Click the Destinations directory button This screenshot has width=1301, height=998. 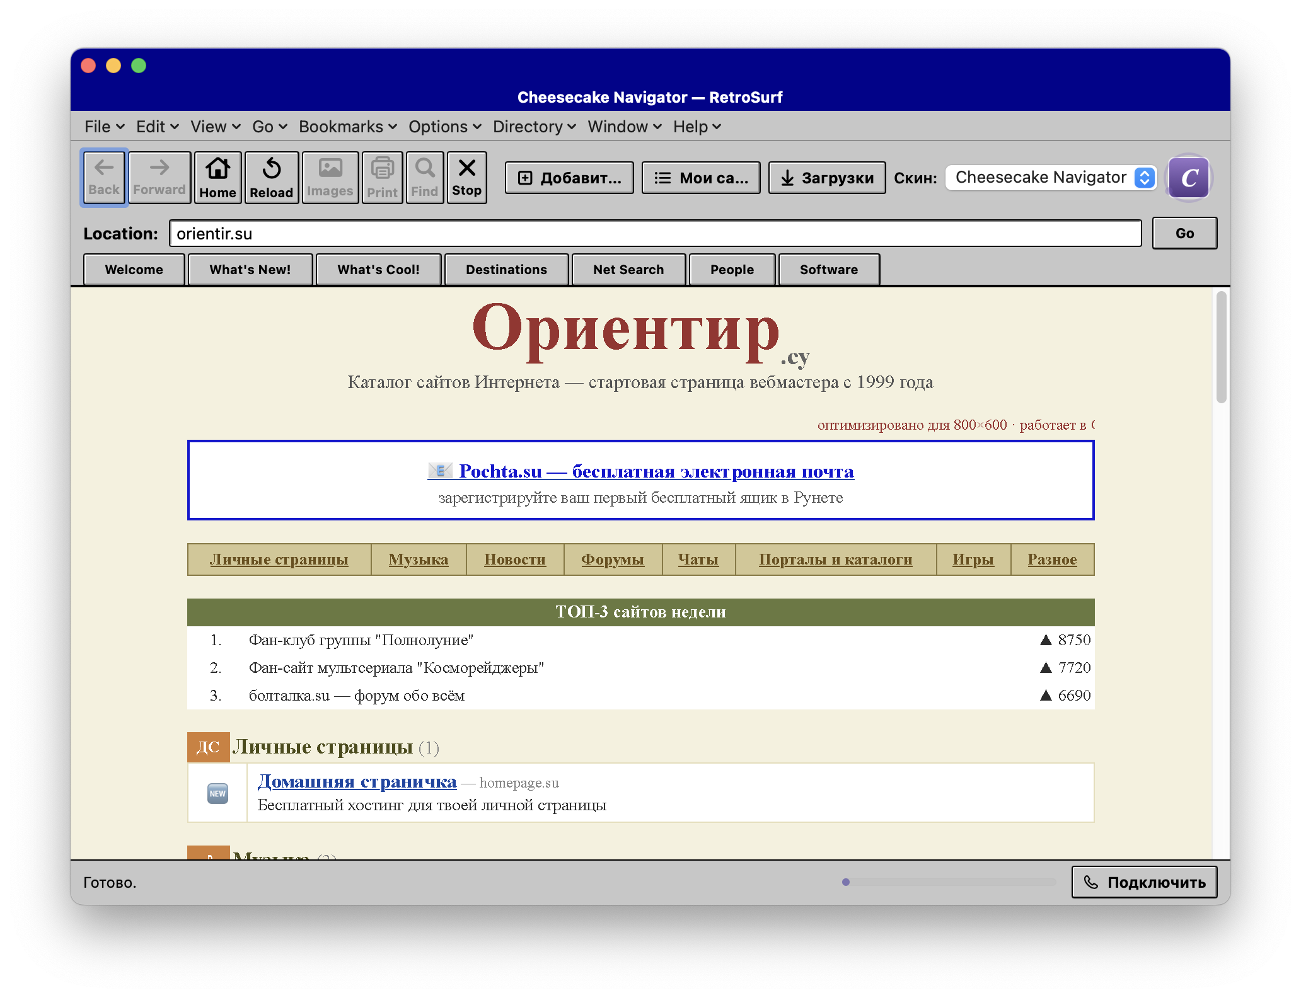[506, 270]
